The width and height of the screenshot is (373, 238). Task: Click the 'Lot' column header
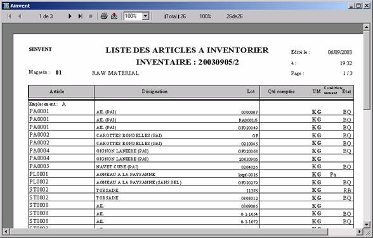pyautogui.click(x=251, y=92)
